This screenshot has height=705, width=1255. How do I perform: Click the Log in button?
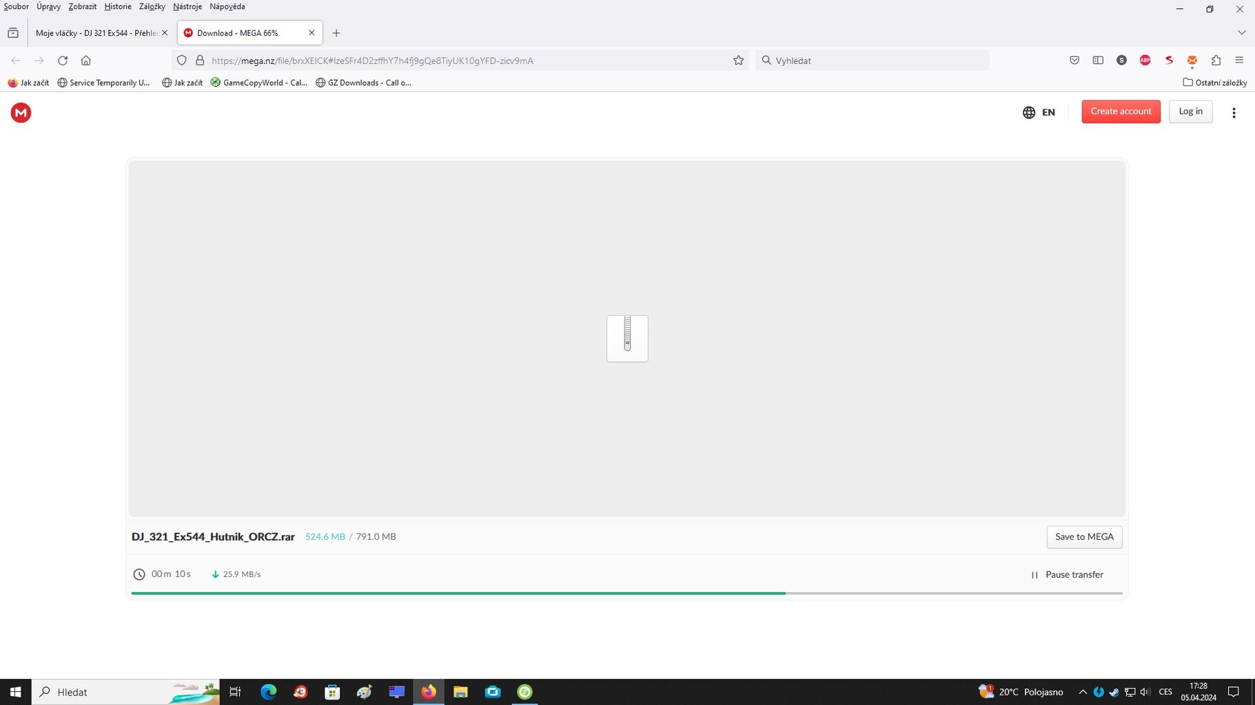(x=1190, y=112)
